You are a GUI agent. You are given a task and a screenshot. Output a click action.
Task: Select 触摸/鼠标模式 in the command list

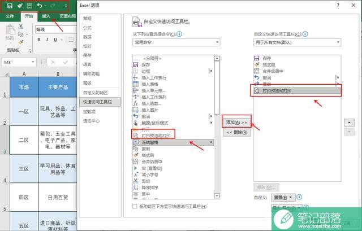pyautogui.click(x=173, y=123)
